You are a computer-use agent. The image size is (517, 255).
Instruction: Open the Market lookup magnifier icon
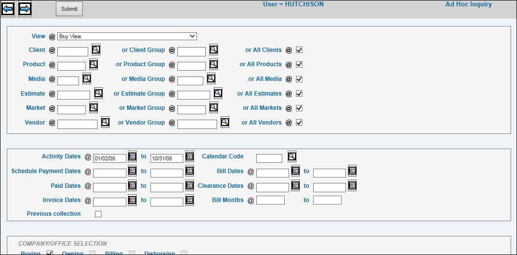pyautogui.click(x=94, y=107)
